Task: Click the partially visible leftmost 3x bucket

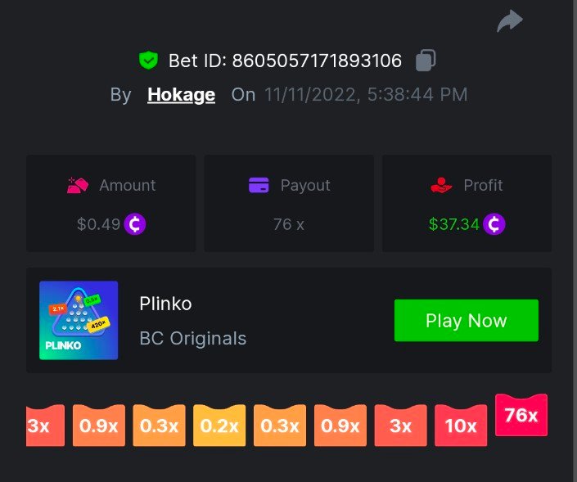Action: coord(45,426)
